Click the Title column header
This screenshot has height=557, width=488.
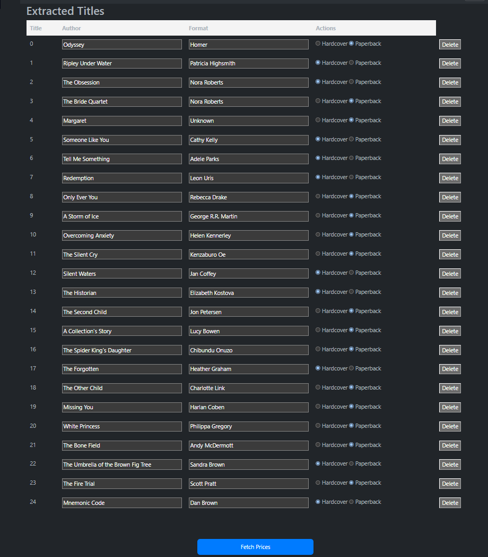click(36, 28)
